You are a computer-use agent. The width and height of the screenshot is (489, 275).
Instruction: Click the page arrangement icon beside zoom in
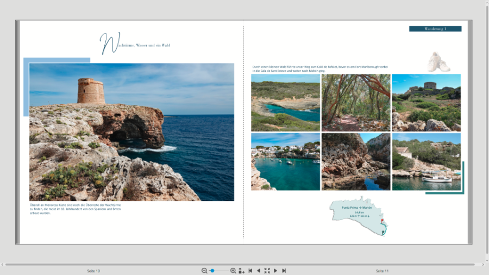[x=241, y=271]
